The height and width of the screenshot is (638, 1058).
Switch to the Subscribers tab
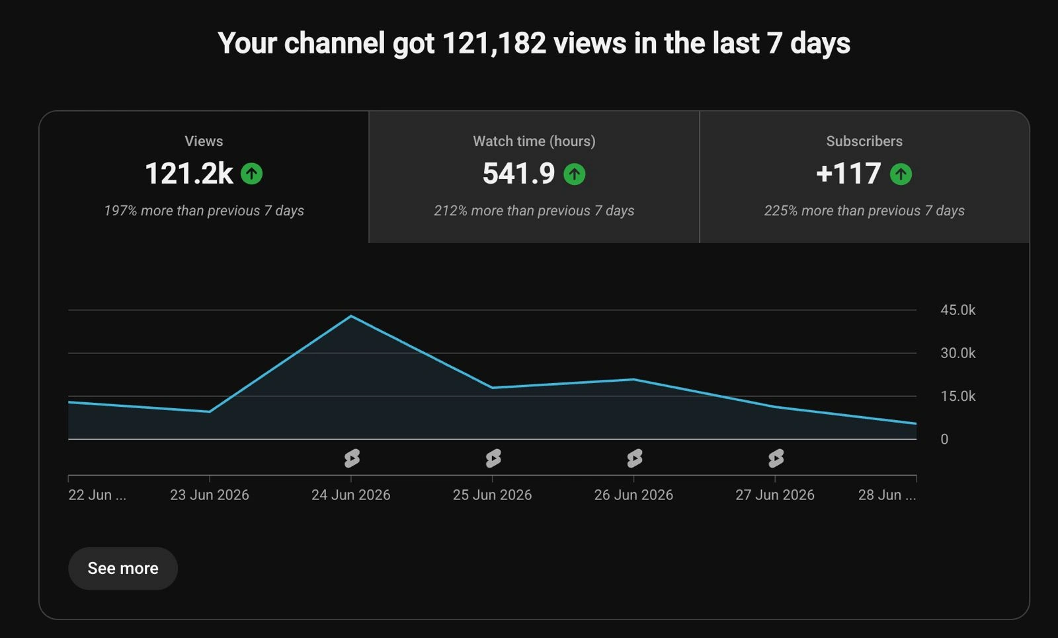pyautogui.click(x=864, y=177)
